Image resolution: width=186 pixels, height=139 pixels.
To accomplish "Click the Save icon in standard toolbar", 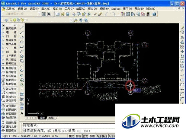I will 68,14.
